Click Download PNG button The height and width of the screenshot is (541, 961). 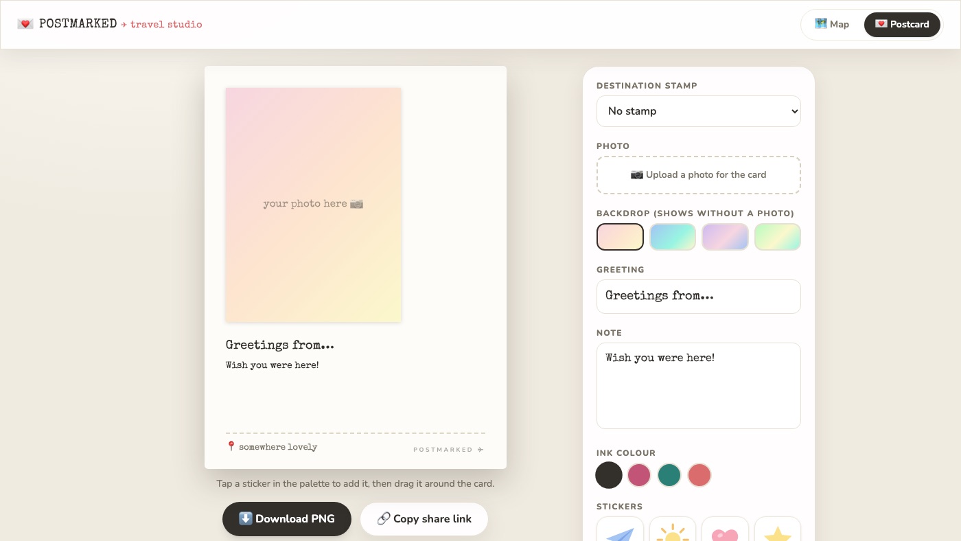[x=287, y=519]
